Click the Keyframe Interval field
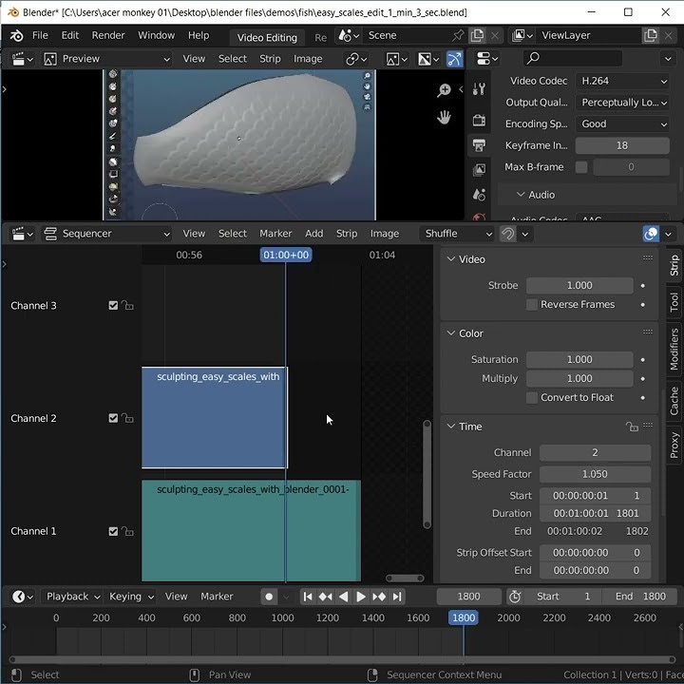 (x=622, y=145)
